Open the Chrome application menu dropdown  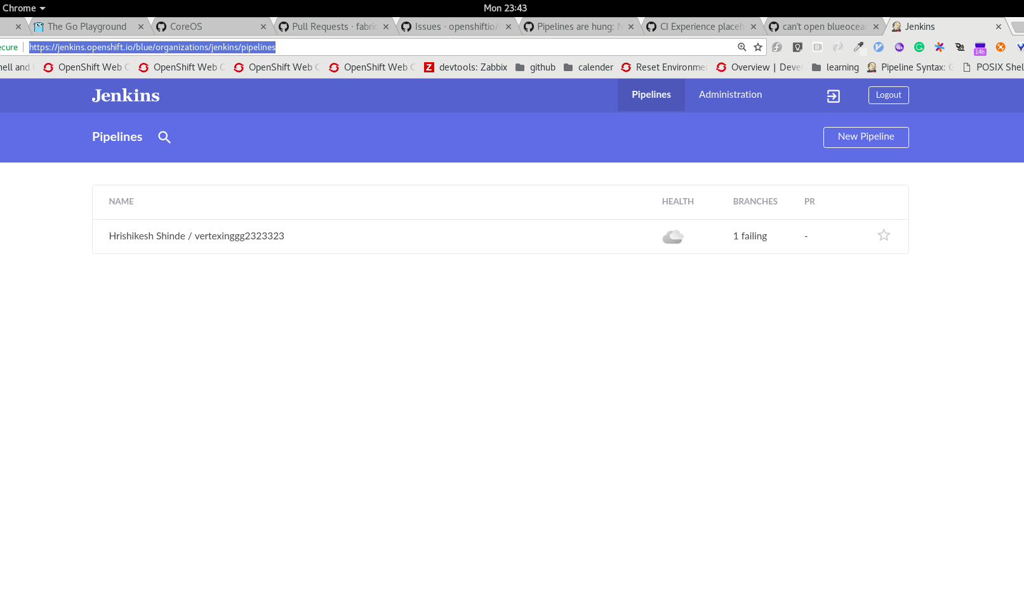24,8
